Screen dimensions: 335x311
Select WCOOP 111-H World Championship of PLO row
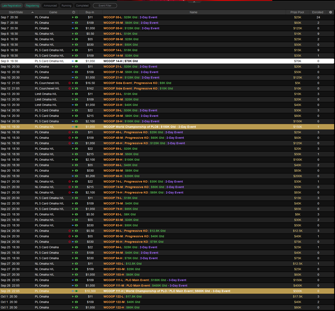coord(167,291)
